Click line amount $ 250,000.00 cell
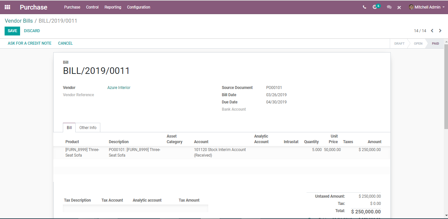Viewport: 448px width, 219px height. pos(370,150)
